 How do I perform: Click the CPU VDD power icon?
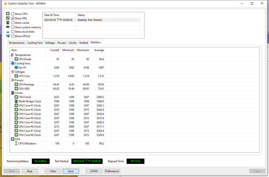[16, 89]
